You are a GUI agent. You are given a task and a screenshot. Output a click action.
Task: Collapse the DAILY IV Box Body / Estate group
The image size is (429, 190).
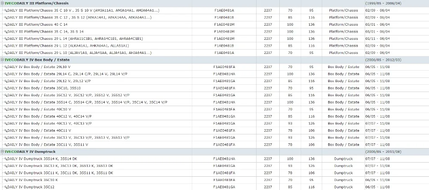pyautogui.click(x=2, y=60)
